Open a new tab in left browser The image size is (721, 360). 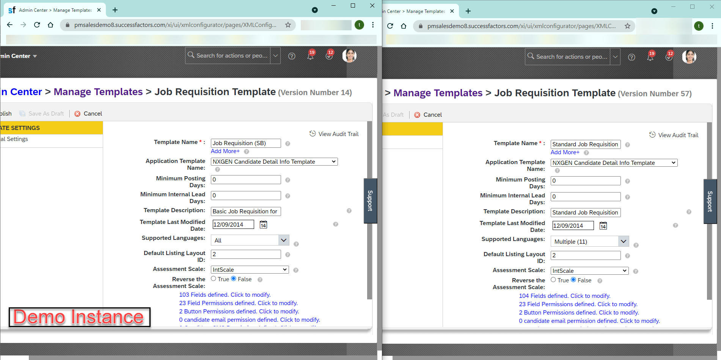tap(115, 10)
